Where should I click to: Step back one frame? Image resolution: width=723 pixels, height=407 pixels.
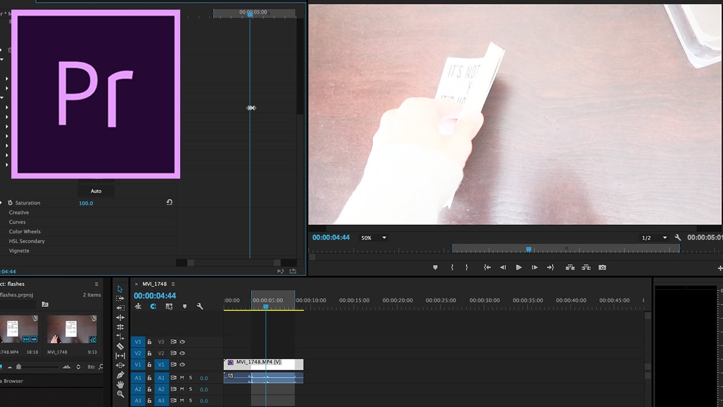503,267
